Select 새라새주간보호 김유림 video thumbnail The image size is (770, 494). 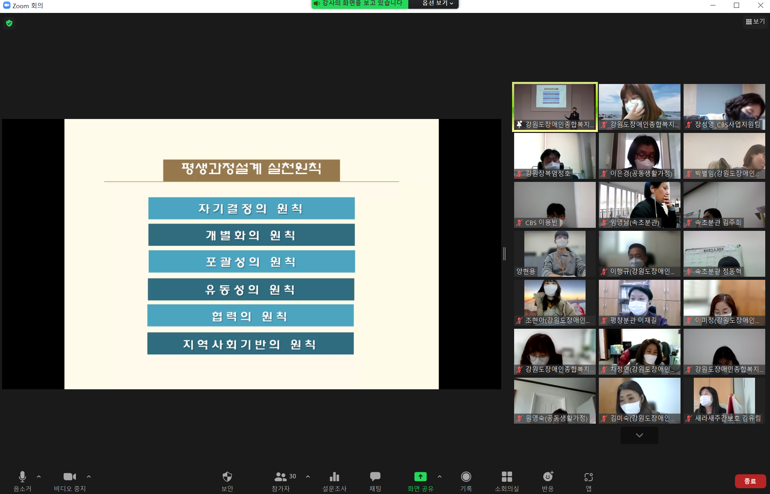[x=724, y=401]
